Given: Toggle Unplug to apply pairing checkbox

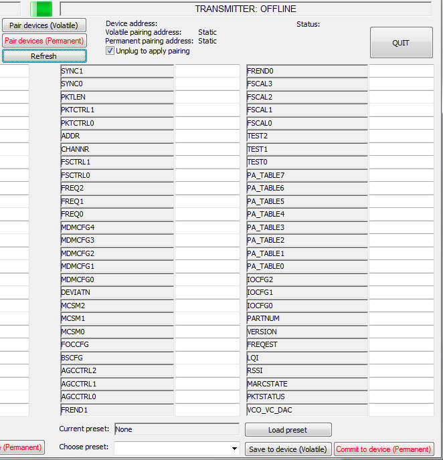Looking at the screenshot, I should click(110, 51).
